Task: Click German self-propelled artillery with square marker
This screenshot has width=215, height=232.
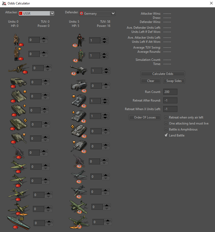Action: pyautogui.click(x=79, y=101)
